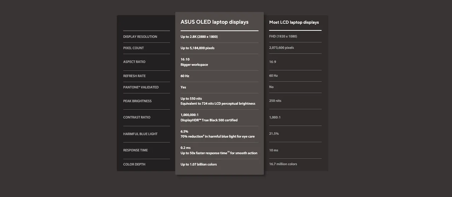
Task: Click 'FHD (1920 x 1080)' LCD value
Action: coord(283,36)
